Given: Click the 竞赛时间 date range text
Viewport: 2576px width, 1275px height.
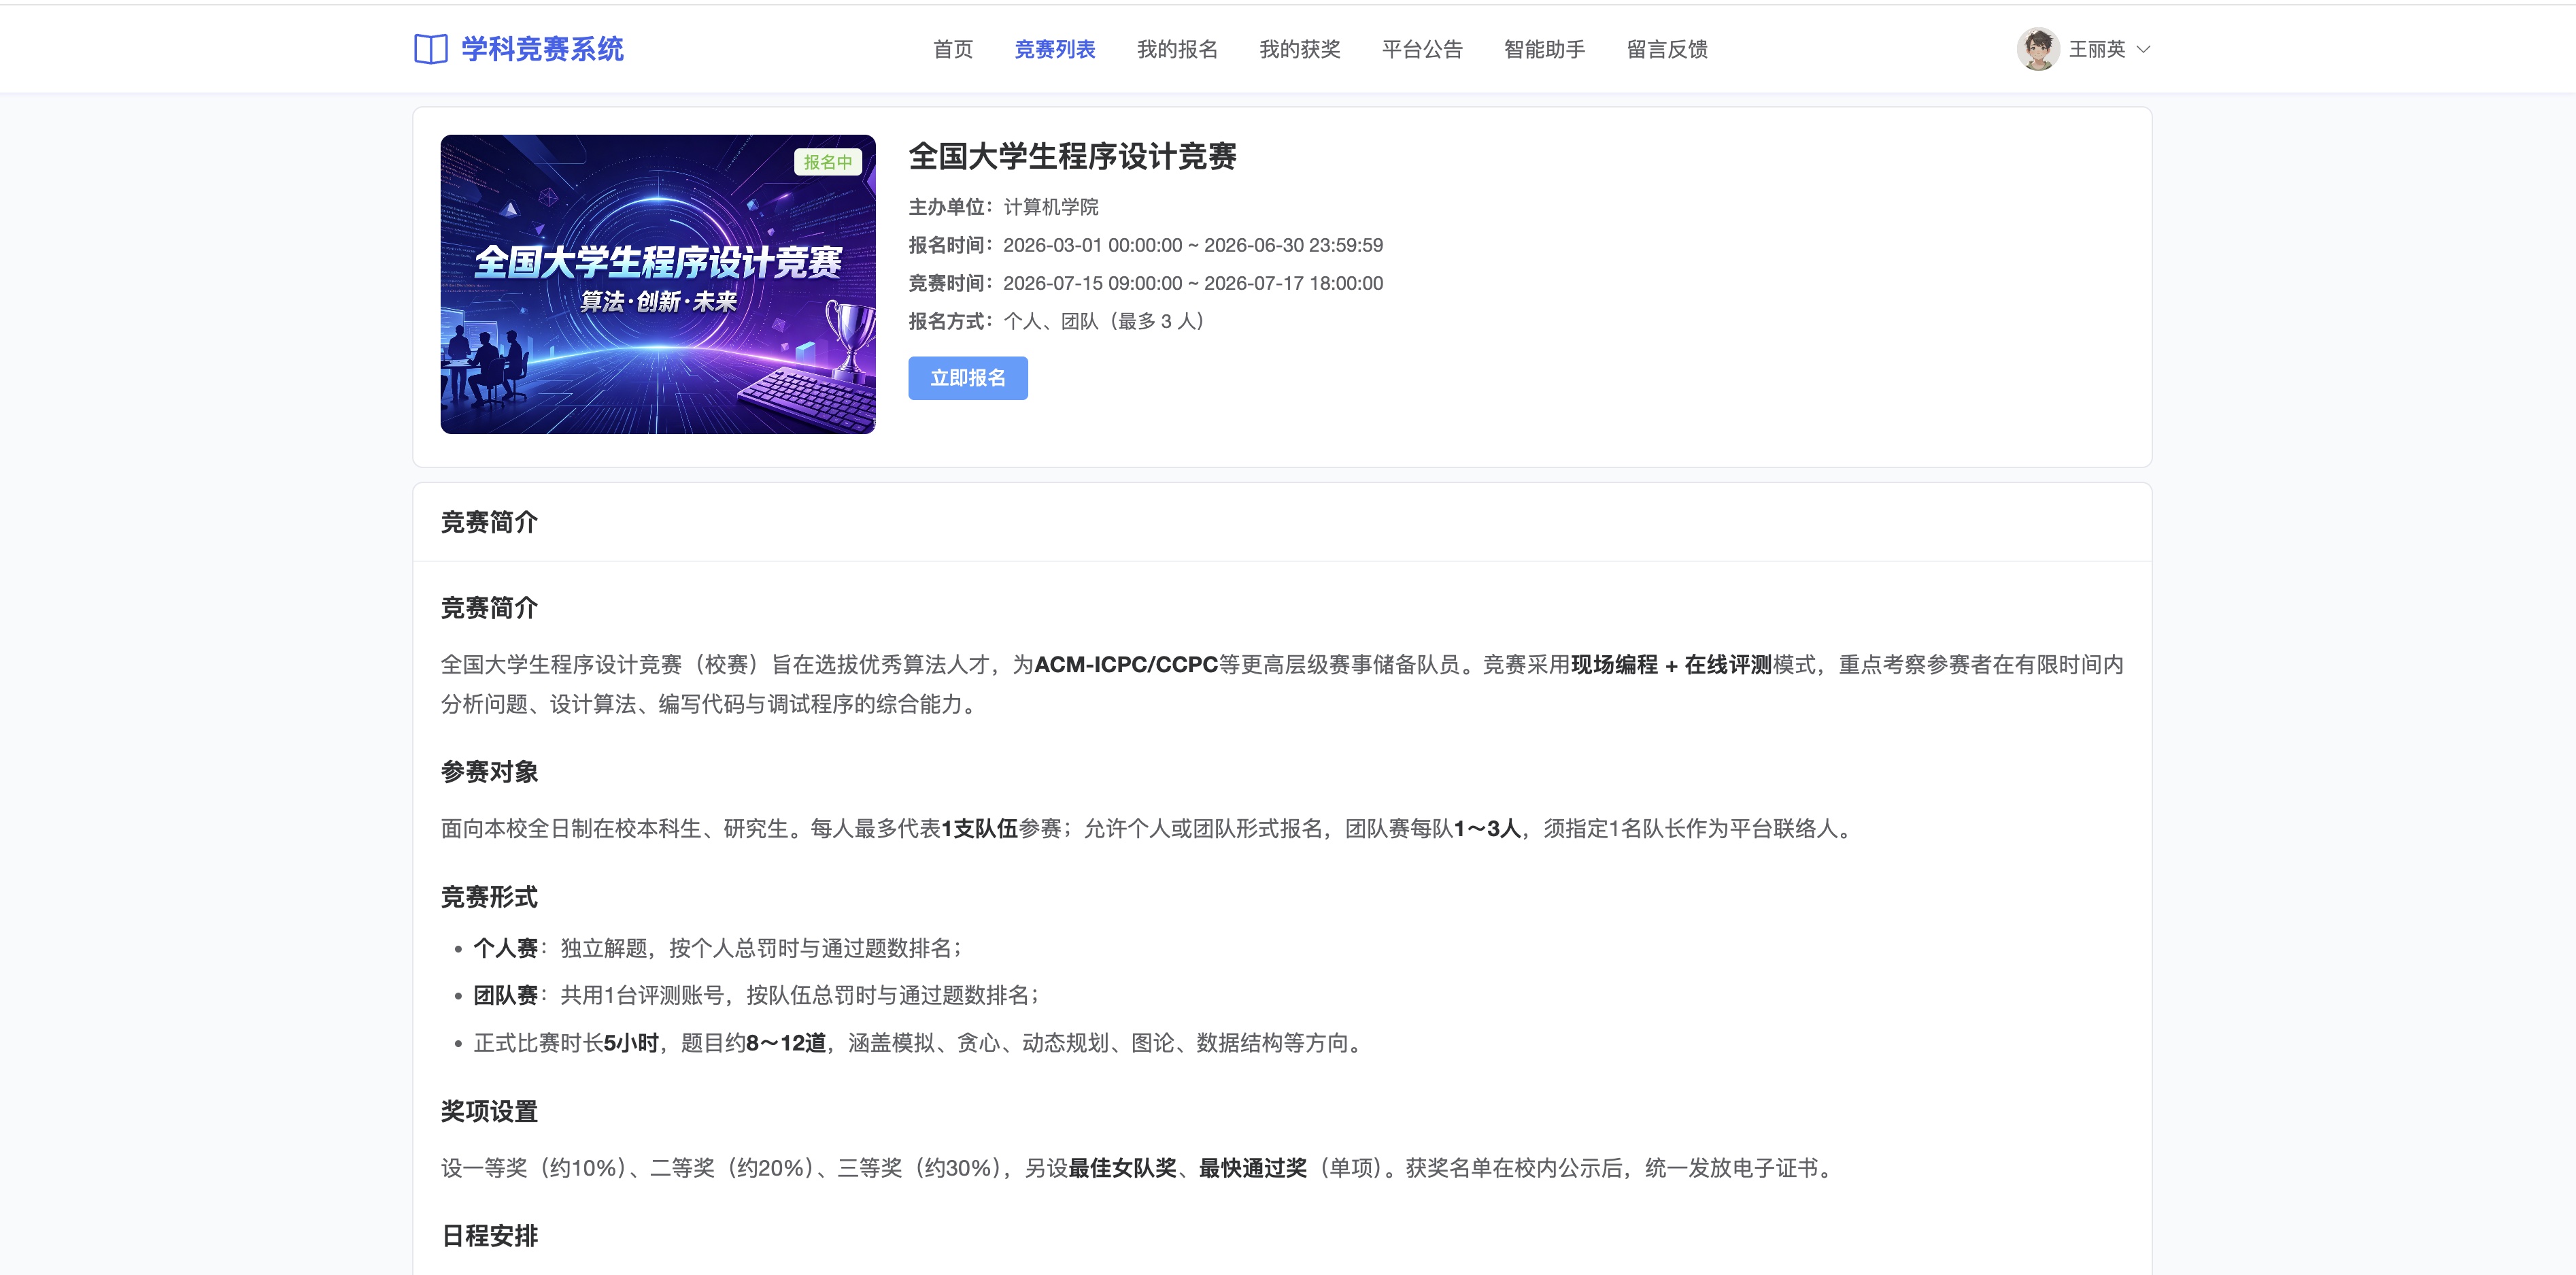Looking at the screenshot, I should click(1192, 283).
